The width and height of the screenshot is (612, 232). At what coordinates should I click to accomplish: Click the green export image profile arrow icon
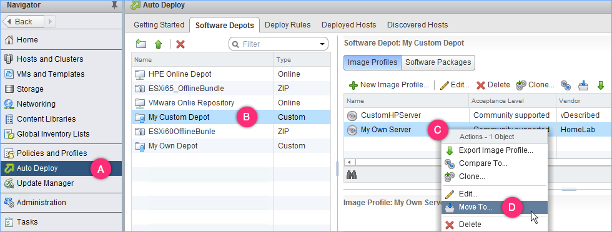(601, 85)
